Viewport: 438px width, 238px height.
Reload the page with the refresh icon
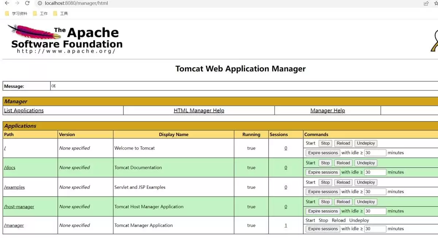[27, 3]
